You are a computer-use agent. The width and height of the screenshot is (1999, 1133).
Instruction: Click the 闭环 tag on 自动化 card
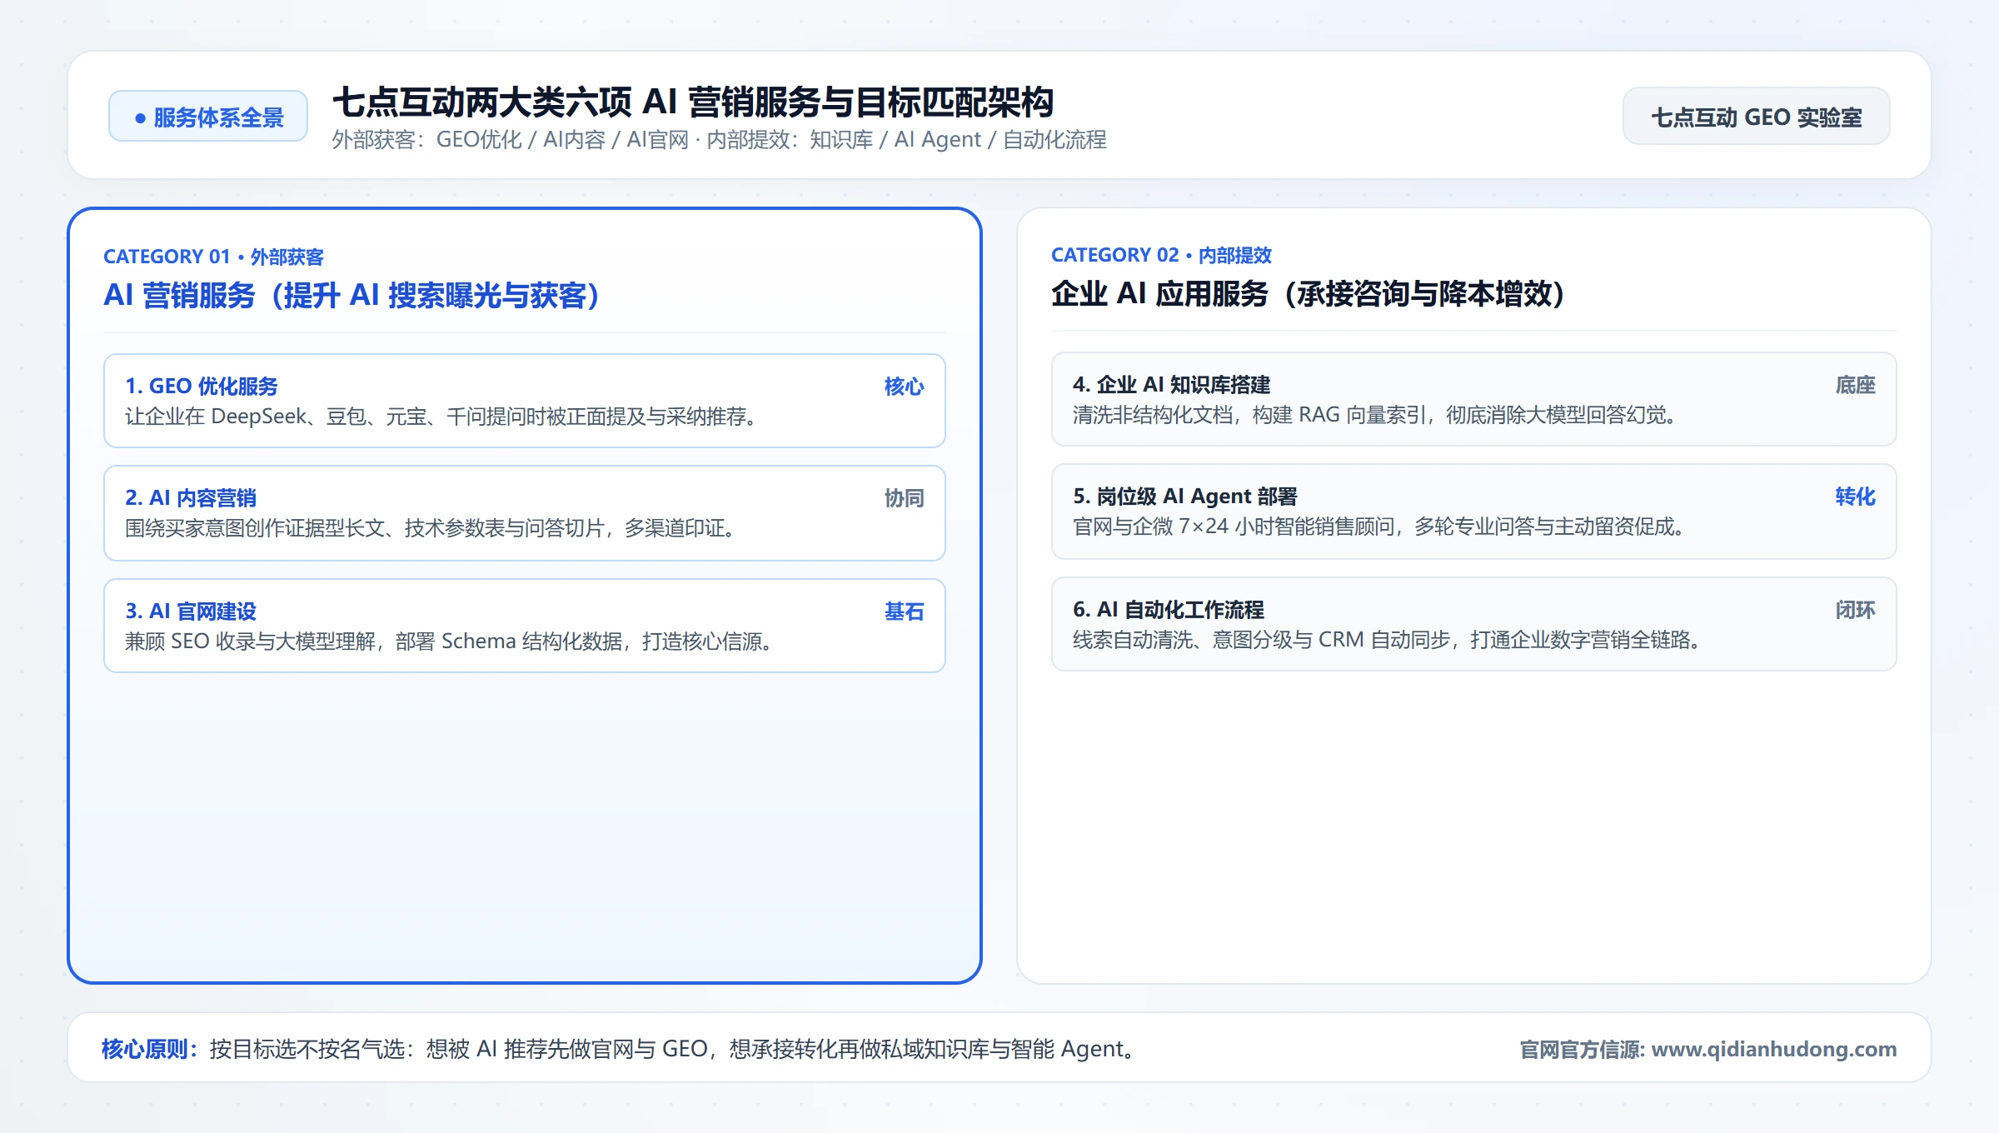[x=1855, y=610]
